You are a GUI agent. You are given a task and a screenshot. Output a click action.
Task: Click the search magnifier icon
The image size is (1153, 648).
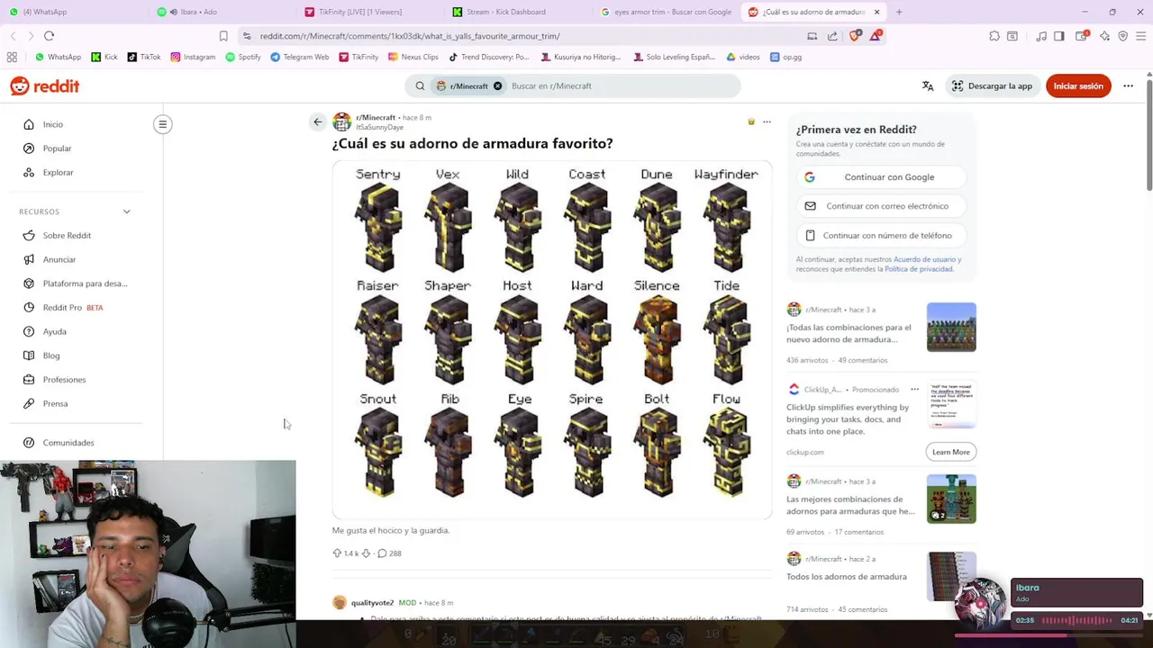[420, 86]
